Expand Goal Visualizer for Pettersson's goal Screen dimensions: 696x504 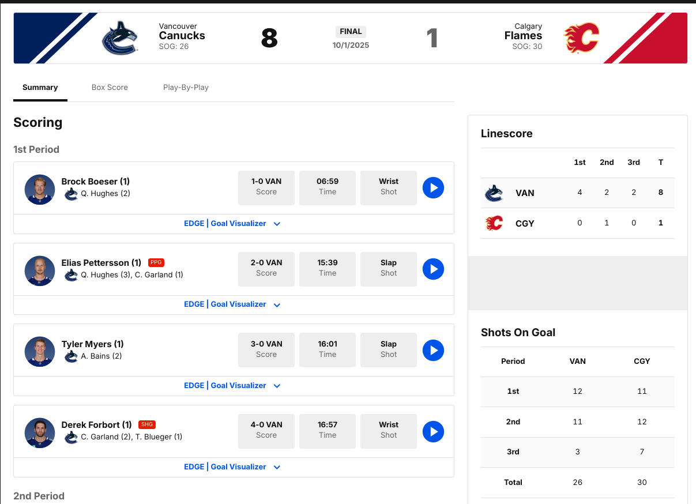(232, 304)
